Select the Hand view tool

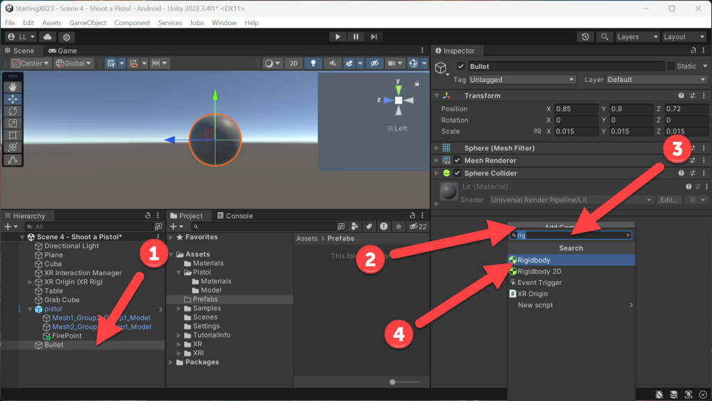tap(13, 87)
